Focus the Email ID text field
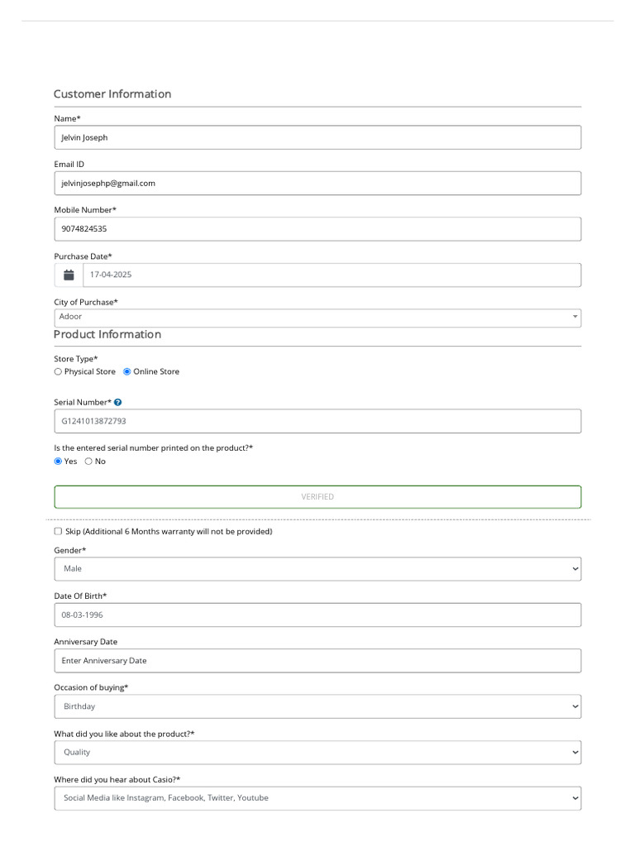635x847 pixels. (317, 184)
